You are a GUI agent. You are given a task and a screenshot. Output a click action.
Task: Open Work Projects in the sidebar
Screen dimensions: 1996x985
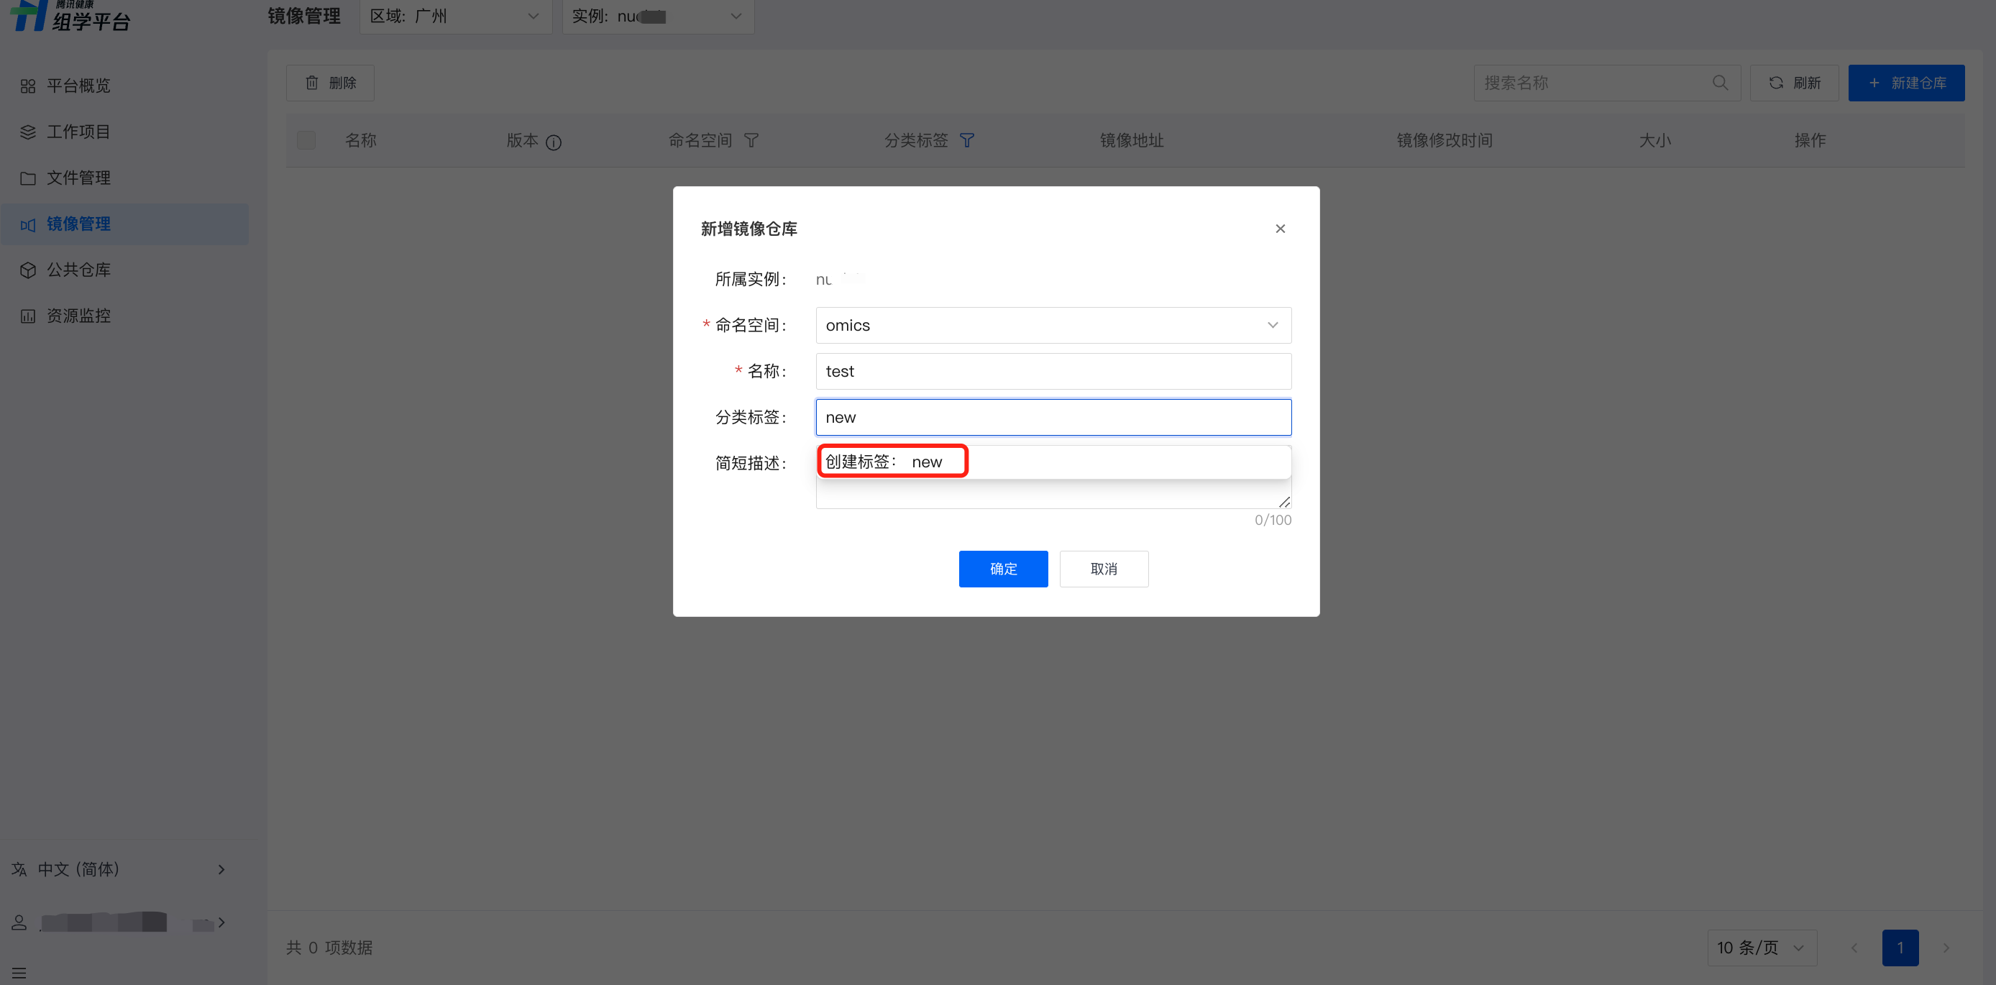78,132
